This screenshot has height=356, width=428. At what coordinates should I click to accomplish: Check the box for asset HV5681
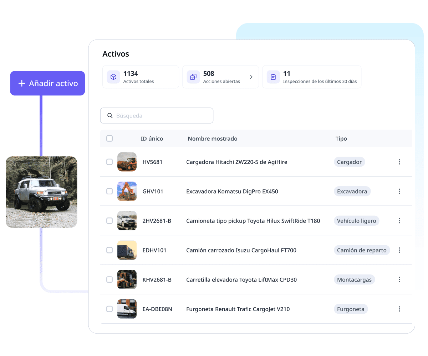point(109,162)
